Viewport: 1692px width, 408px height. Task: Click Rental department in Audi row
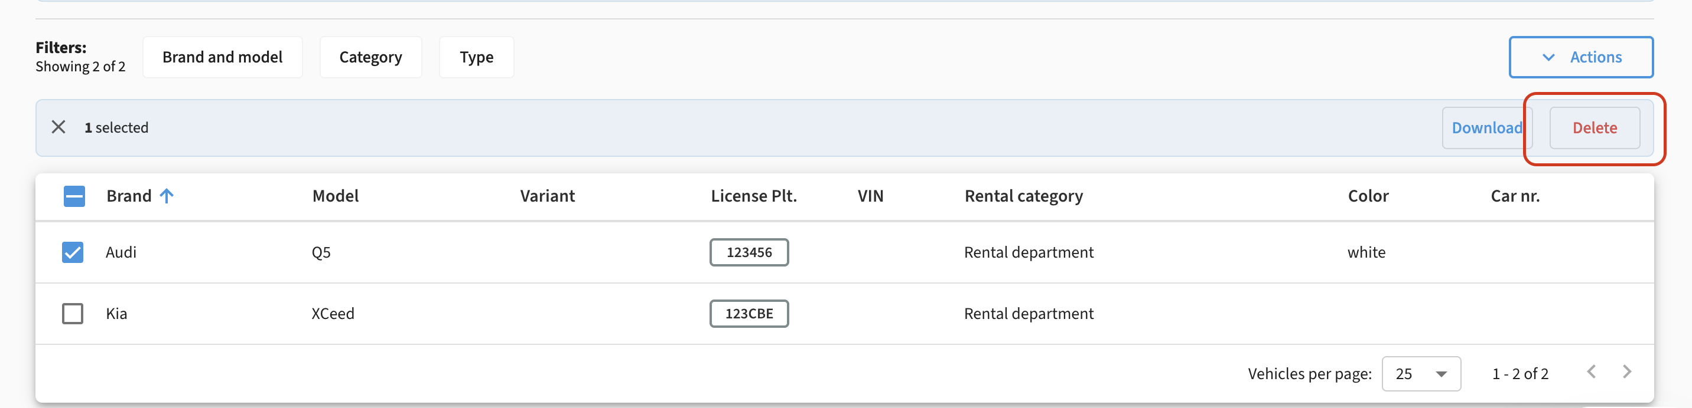(1029, 252)
